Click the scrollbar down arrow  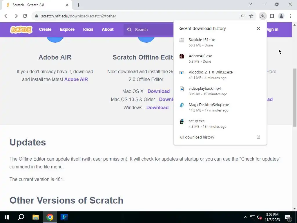coord(294,209)
